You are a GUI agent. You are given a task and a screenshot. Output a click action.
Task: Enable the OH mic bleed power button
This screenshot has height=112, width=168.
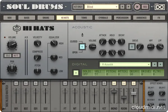point(94,83)
